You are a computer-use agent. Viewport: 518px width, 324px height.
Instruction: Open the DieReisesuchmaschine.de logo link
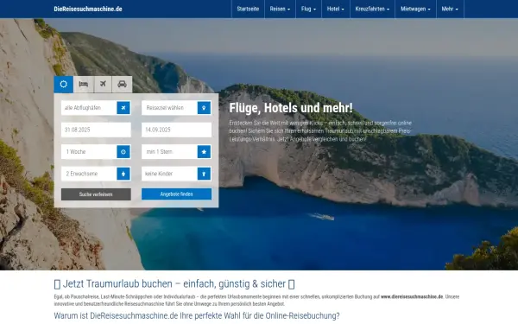pos(88,9)
